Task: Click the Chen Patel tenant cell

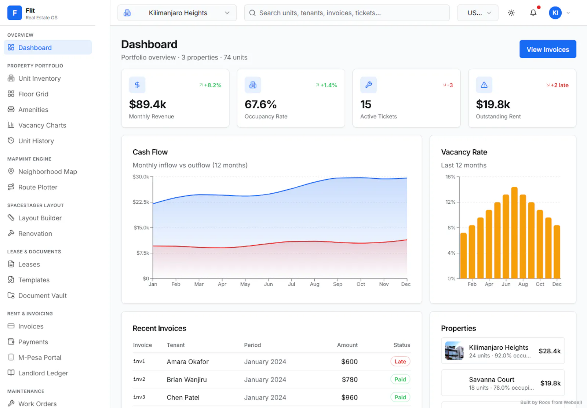Action: 183,397
